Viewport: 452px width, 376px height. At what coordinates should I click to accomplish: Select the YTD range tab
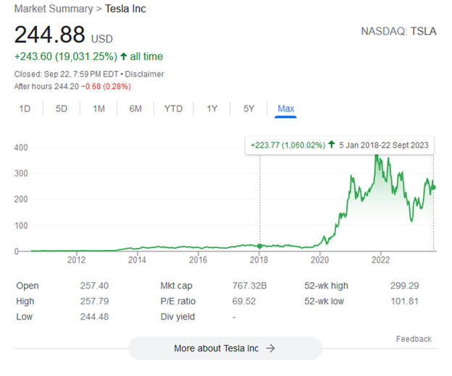coord(173,108)
